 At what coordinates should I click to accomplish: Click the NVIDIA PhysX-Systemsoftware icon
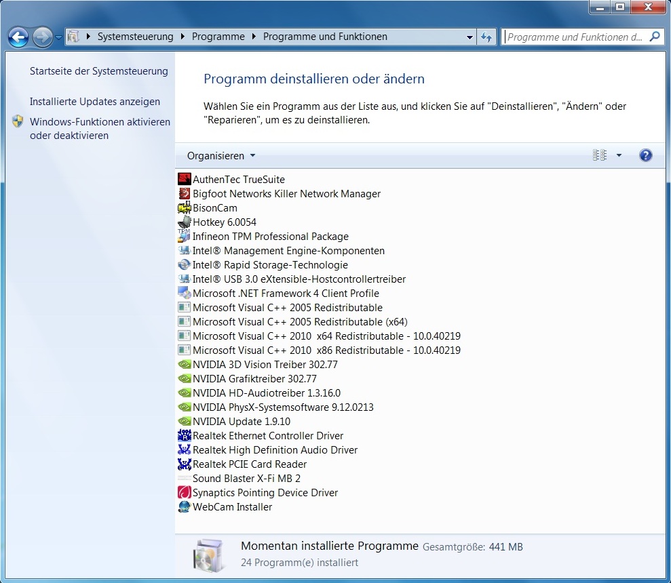(184, 407)
